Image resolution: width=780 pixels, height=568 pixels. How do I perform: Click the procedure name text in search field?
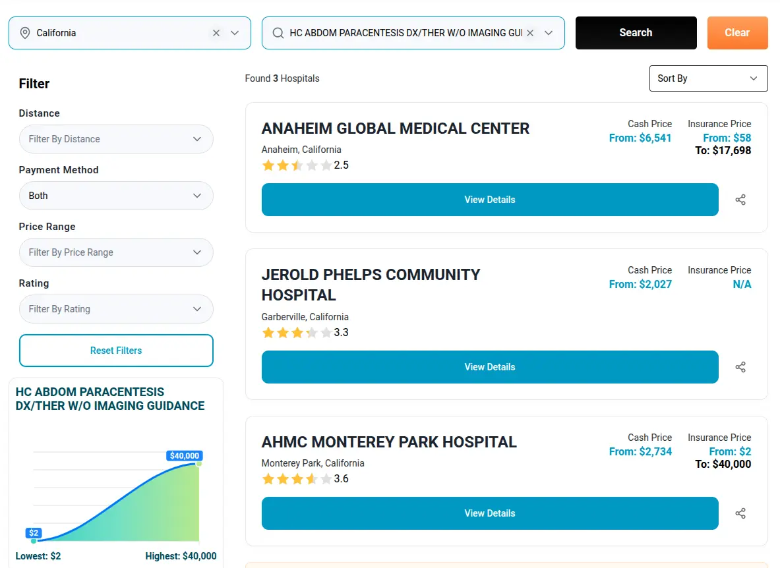(x=406, y=33)
